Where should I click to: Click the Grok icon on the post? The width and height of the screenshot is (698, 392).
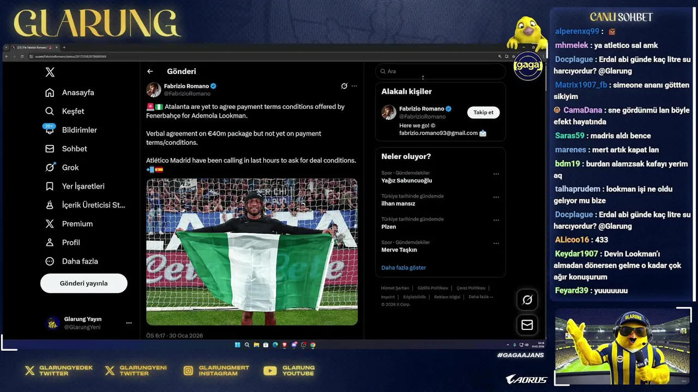(x=344, y=86)
